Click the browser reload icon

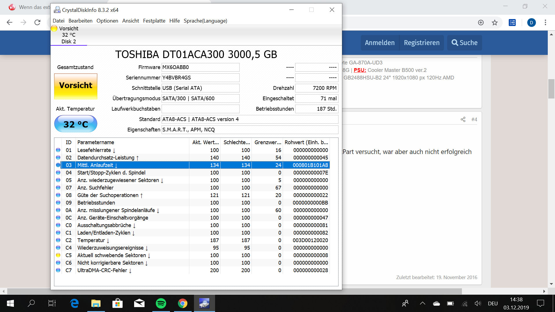click(37, 23)
